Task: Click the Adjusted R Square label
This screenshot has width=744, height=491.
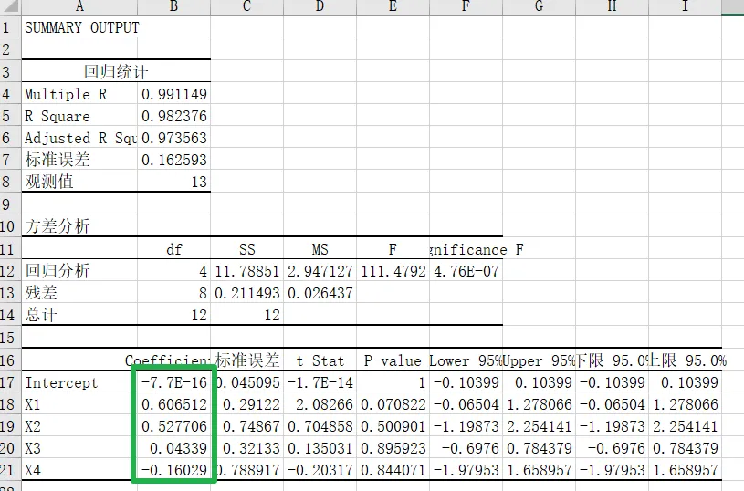Action: pos(79,138)
